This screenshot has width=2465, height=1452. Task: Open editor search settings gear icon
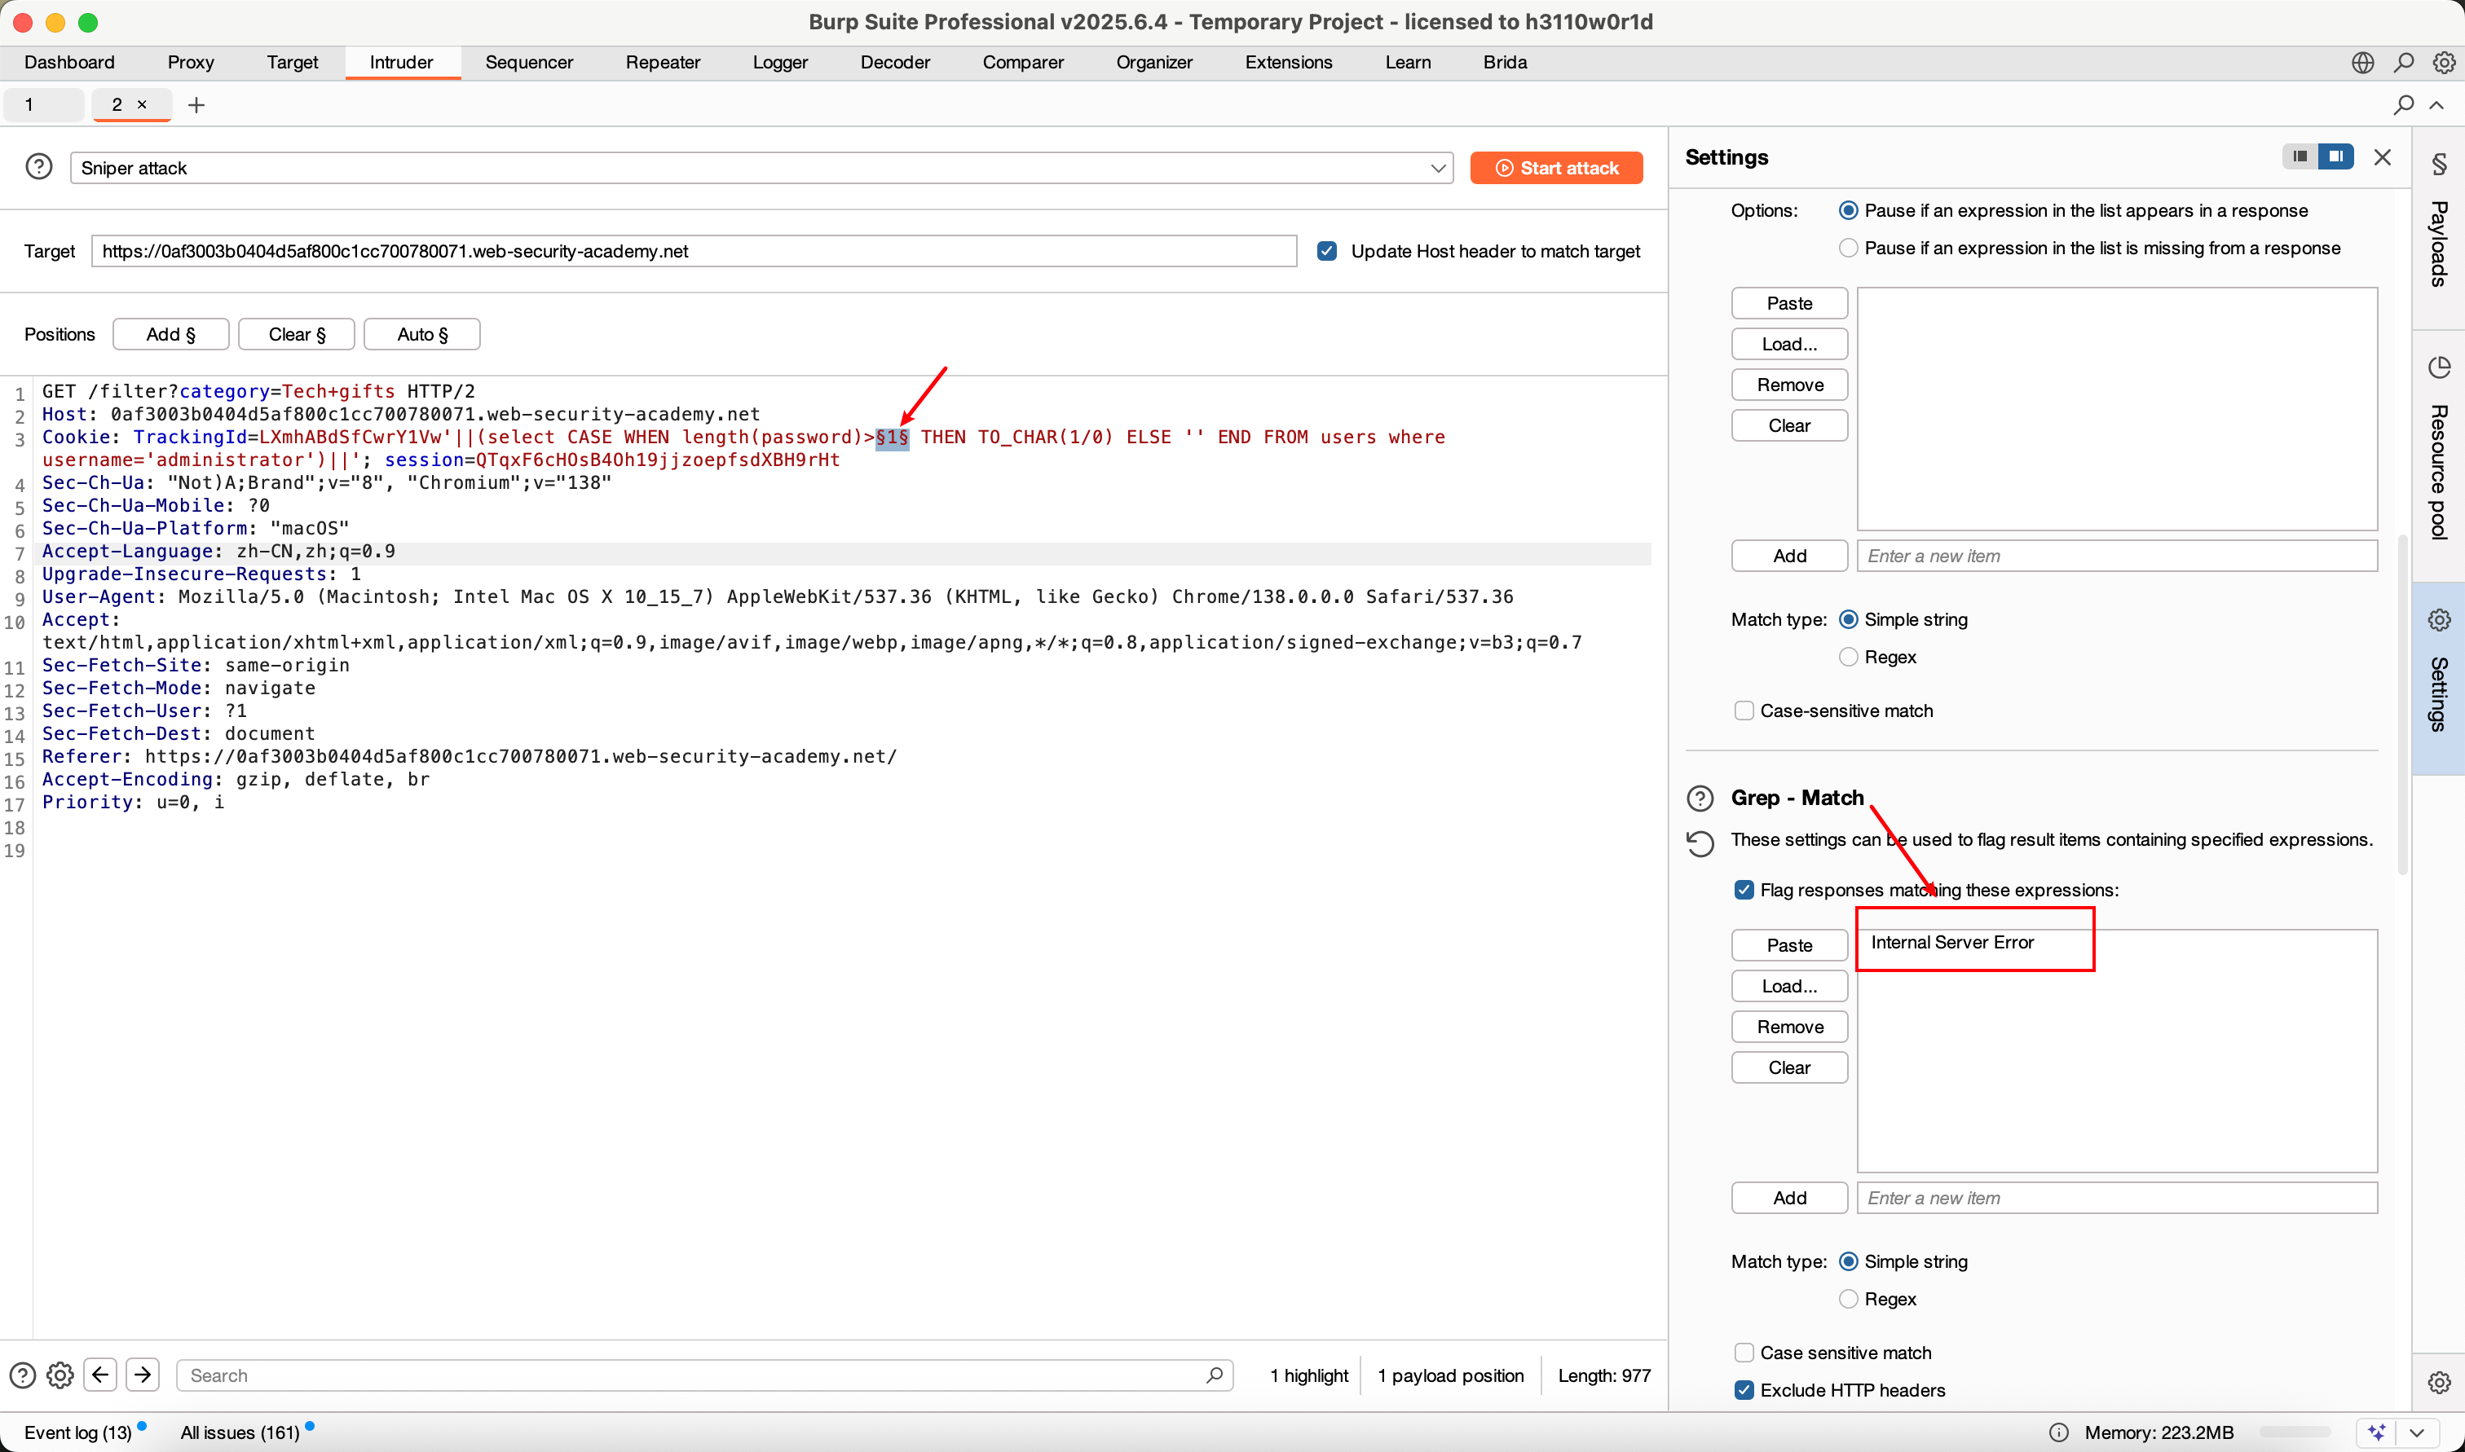pos(60,1375)
